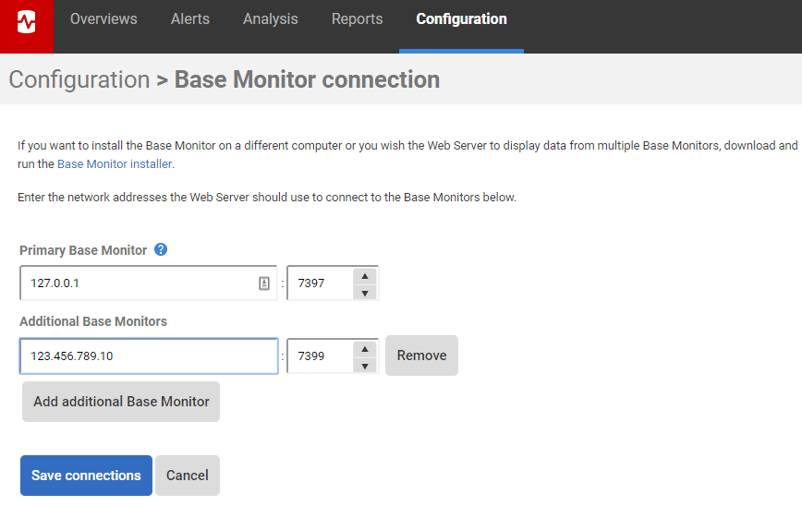Switch to the Alerts tab
The image size is (802, 506).
pos(190,18)
